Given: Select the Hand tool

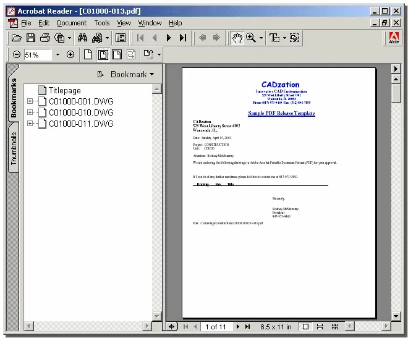Looking at the screenshot, I should [237, 38].
